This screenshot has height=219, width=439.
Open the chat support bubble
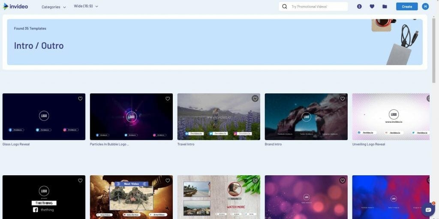(428, 210)
